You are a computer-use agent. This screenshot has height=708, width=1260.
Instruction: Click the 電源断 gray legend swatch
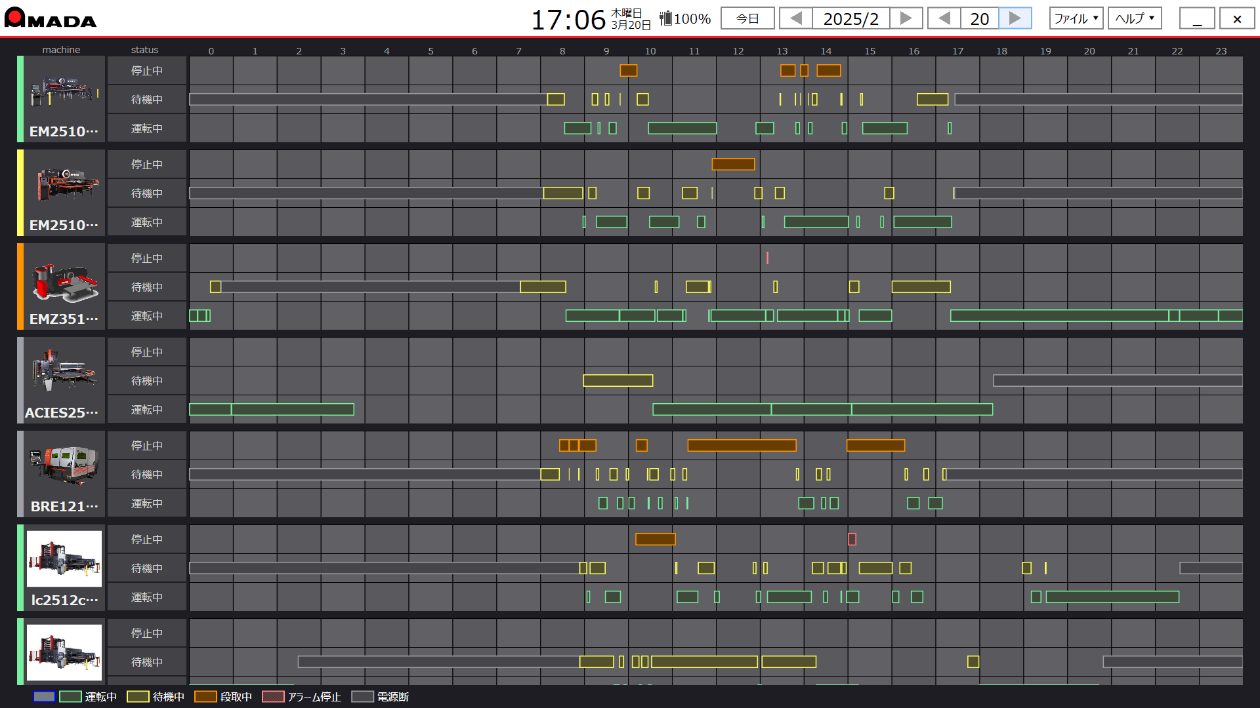tap(362, 696)
